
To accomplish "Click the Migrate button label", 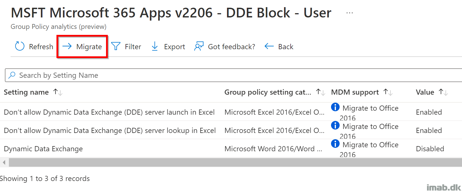I will tap(89, 47).
